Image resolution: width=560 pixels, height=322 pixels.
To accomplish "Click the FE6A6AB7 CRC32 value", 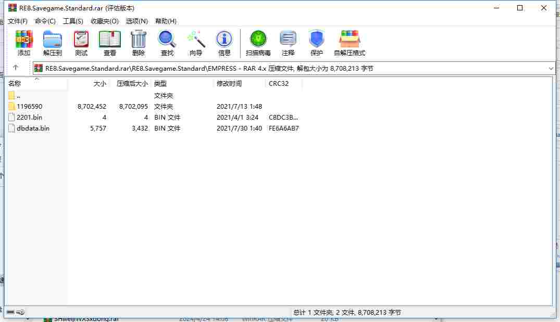I will pyautogui.click(x=284, y=128).
